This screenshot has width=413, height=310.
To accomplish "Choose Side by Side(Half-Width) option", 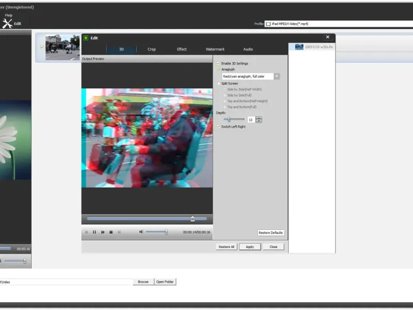I will click(x=225, y=89).
